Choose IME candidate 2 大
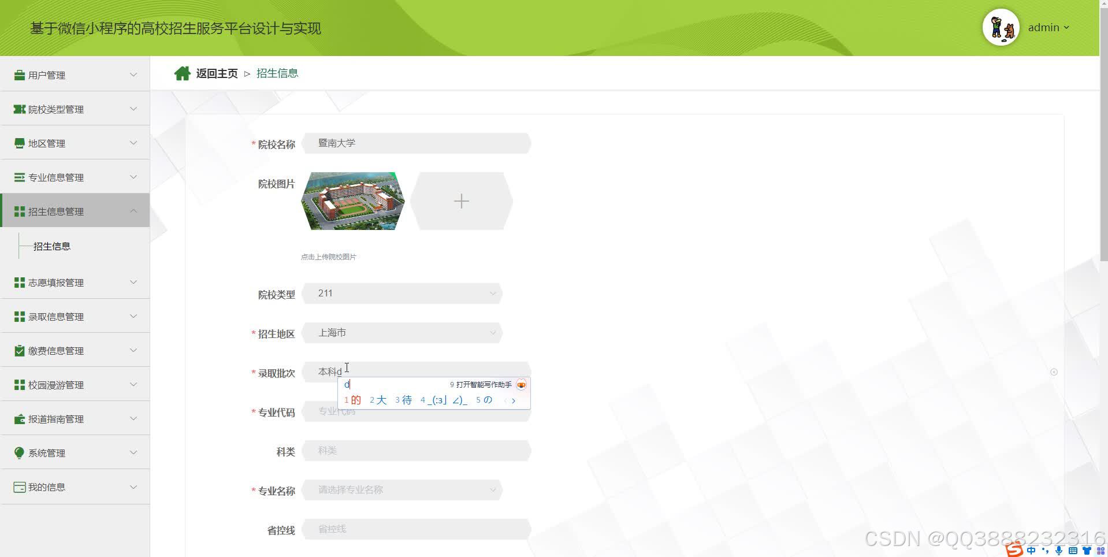Image resolution: width=1108 pixels, height=557 pixels. (x=378, y=400)
